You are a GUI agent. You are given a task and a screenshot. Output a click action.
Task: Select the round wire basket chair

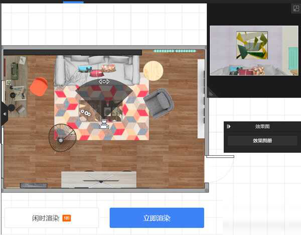click(62, 137)
